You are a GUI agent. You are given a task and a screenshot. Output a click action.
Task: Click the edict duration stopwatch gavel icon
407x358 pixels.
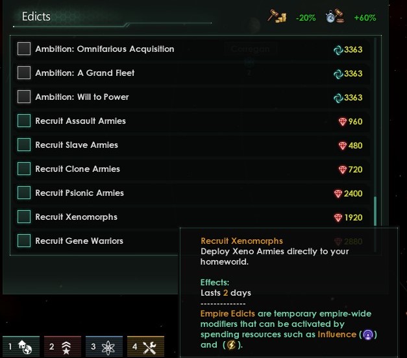[x=335, y=16]
